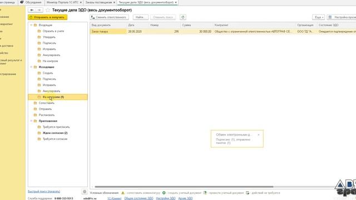Open the settings gear near quick search
Viewport: 356px width, 200px height.
pos(85,192)
